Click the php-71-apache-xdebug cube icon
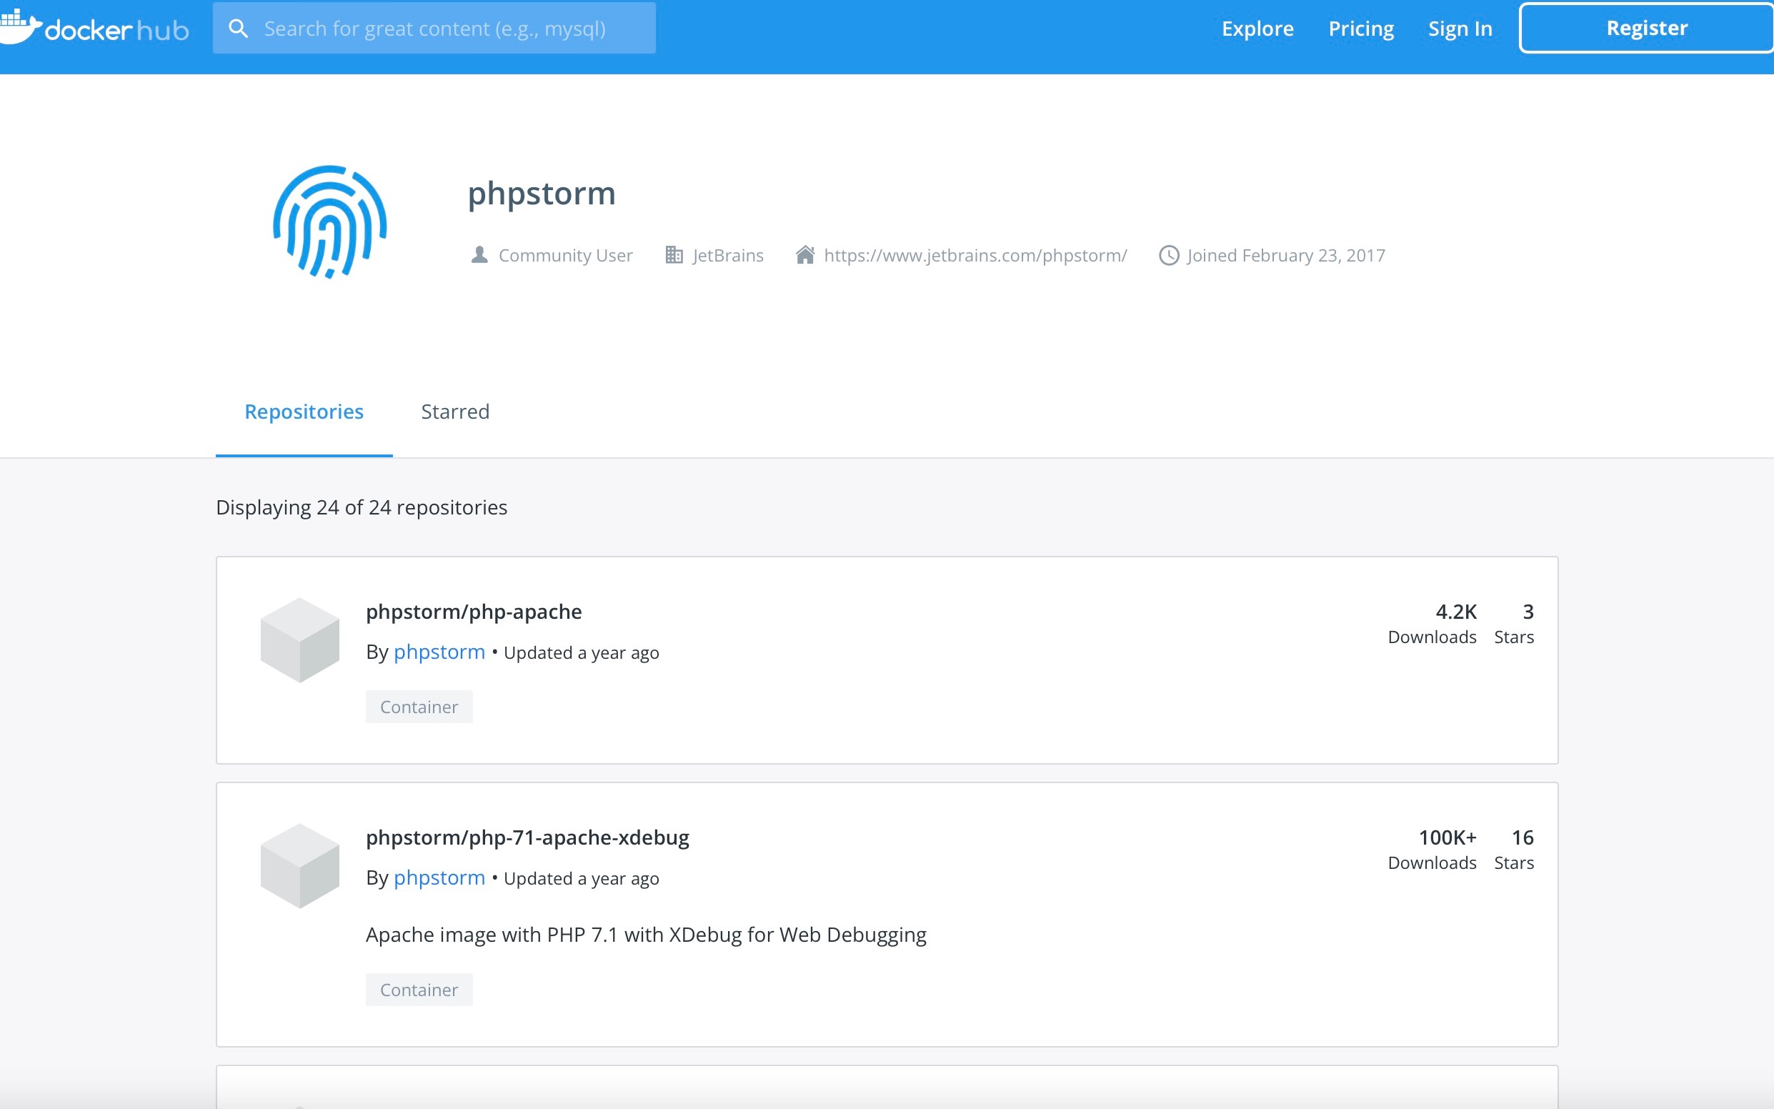 tap(300, 865)
